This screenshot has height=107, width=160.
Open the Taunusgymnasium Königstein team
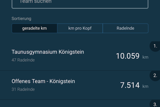pos(48,52)
